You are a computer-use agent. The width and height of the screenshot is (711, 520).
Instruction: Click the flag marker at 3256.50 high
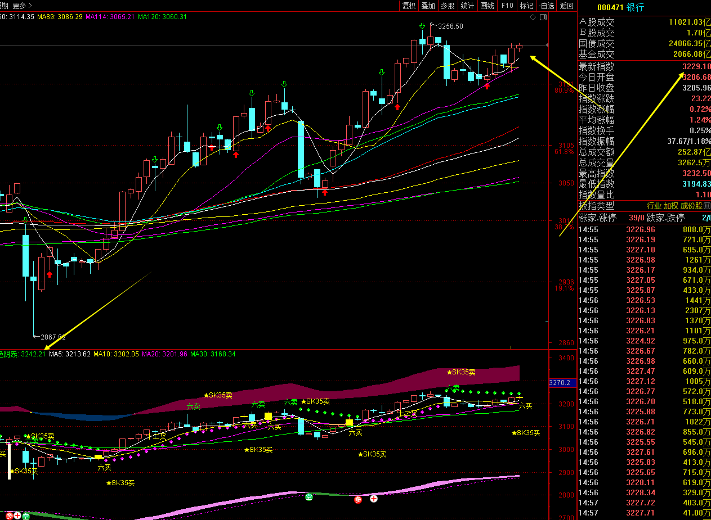point(432,25)
